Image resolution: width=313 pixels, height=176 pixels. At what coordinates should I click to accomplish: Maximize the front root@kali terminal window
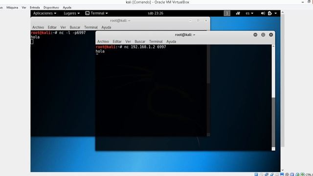click(x=263, y=35)
